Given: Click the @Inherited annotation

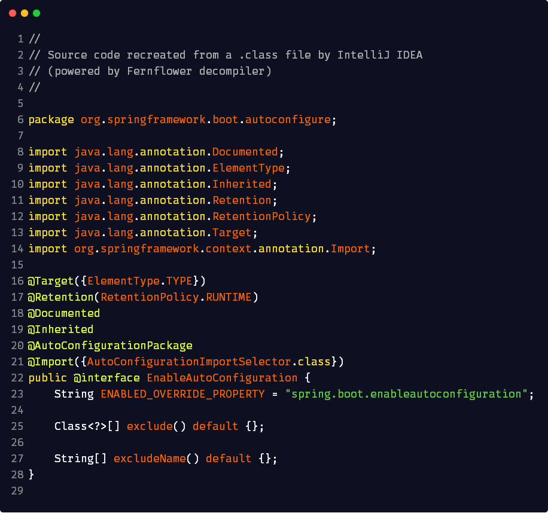Looking at the screenshot, I should 60,329.
